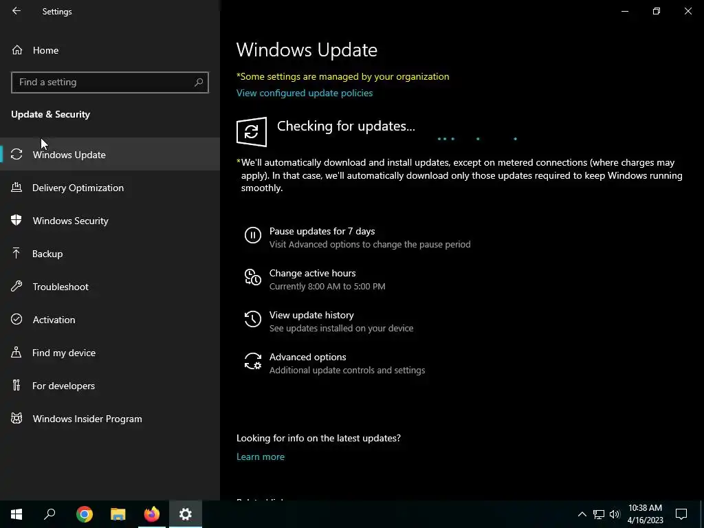
Task: Click View configured update policies link
Action: click(305, 93)
